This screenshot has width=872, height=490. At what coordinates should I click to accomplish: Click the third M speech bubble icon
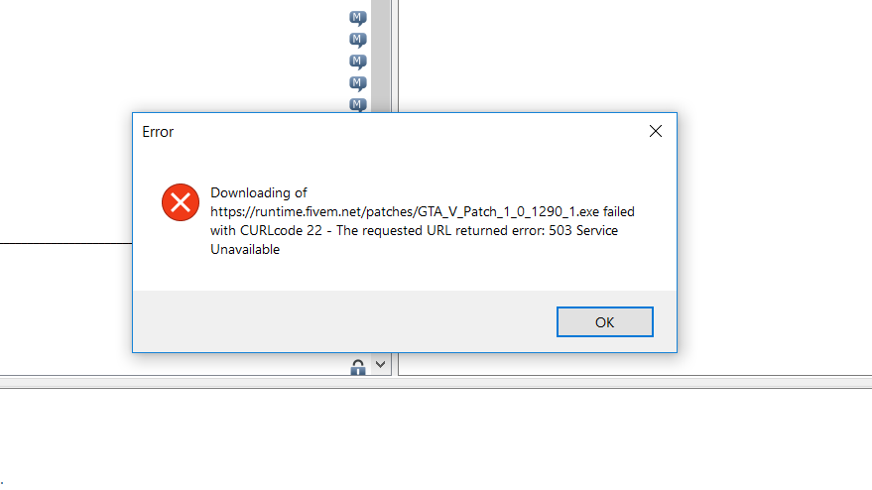tap(358, 61)
